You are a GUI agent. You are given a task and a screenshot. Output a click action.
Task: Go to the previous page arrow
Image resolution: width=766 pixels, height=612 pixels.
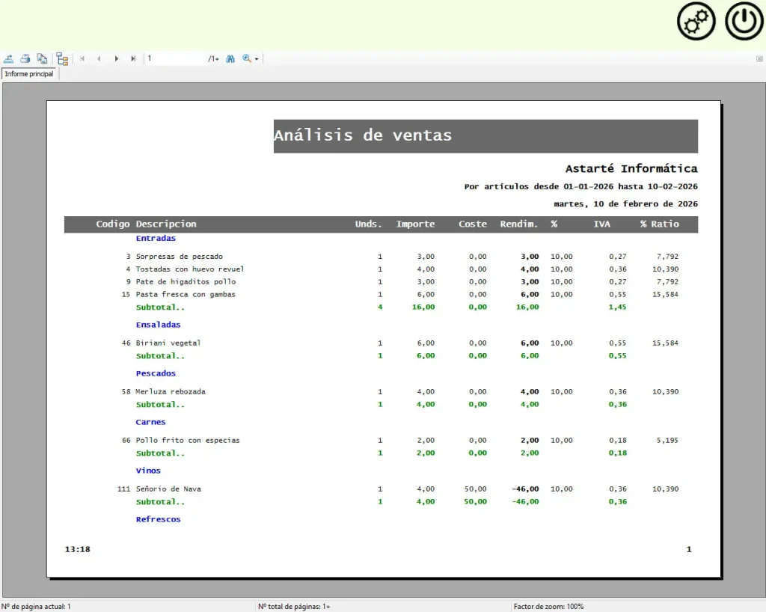[x=99, y=58]
